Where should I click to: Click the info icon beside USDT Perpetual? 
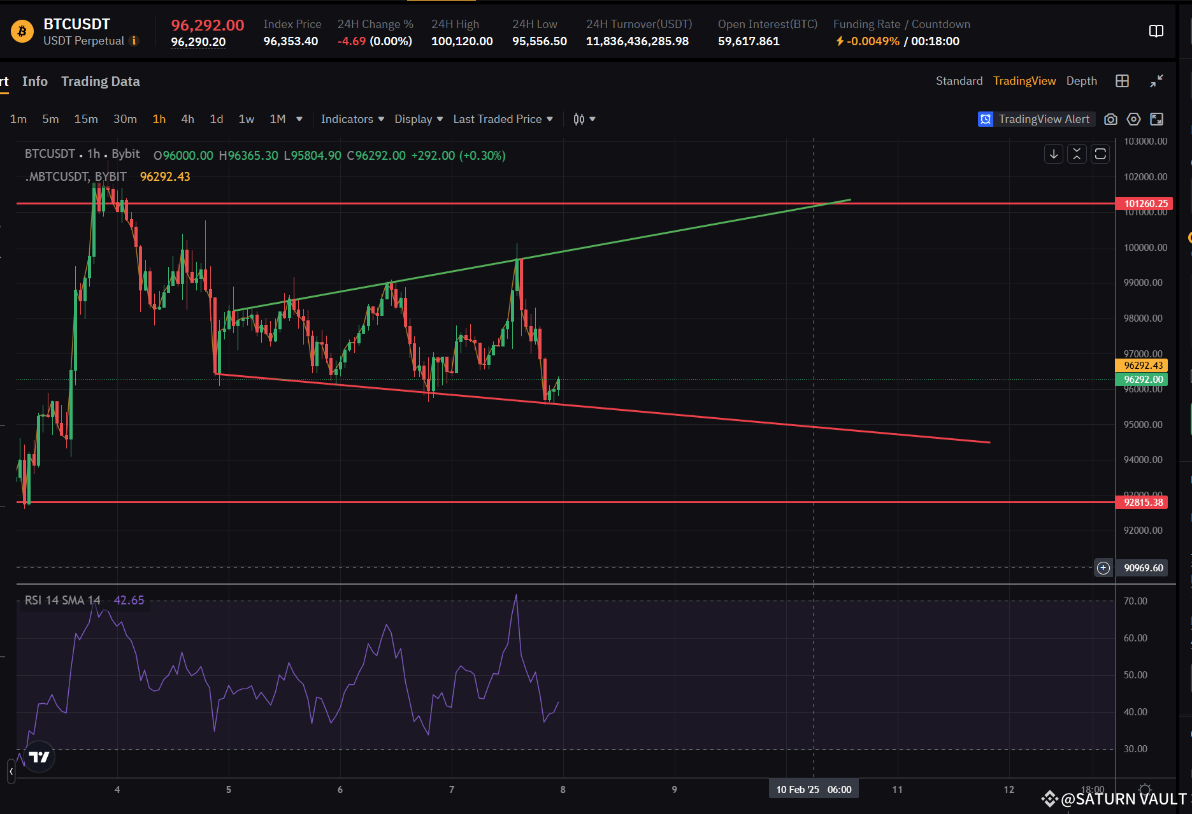(x=134, y=41)
